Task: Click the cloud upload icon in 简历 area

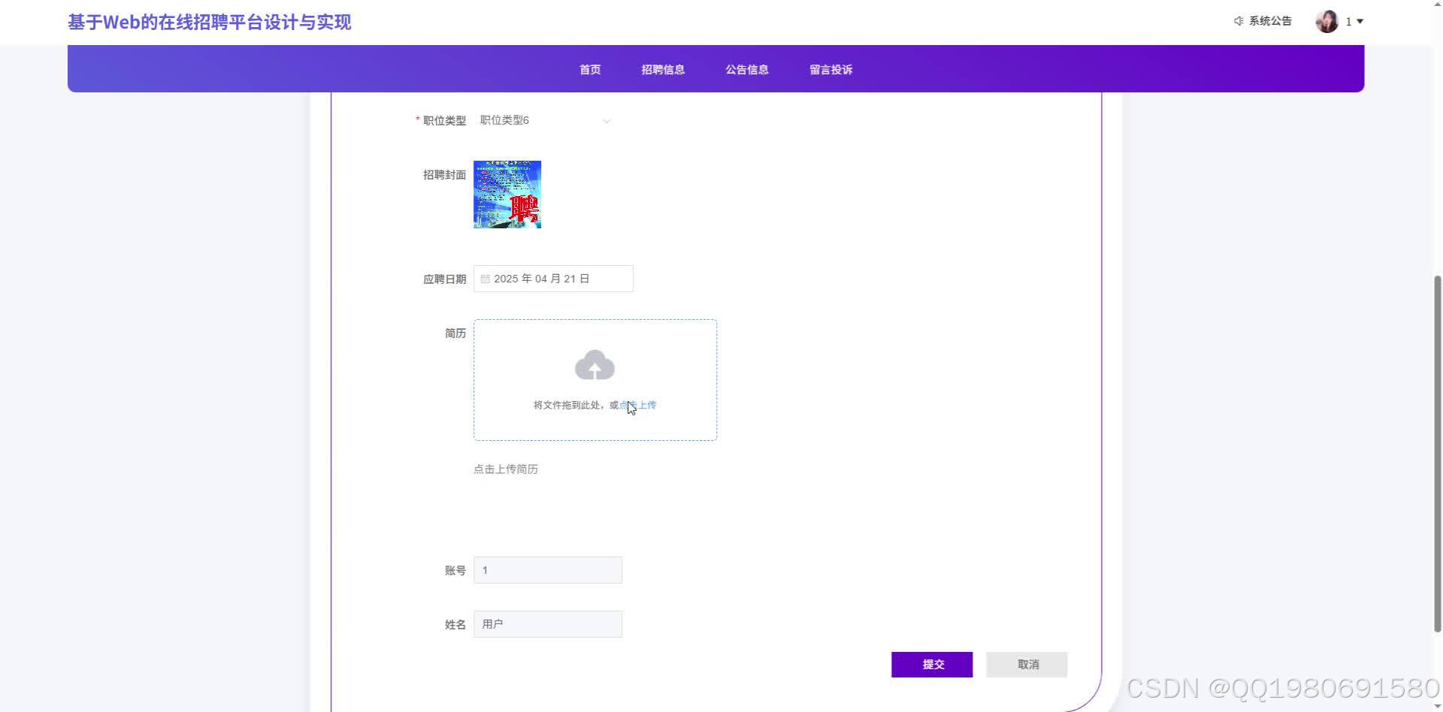Action: 594,365
